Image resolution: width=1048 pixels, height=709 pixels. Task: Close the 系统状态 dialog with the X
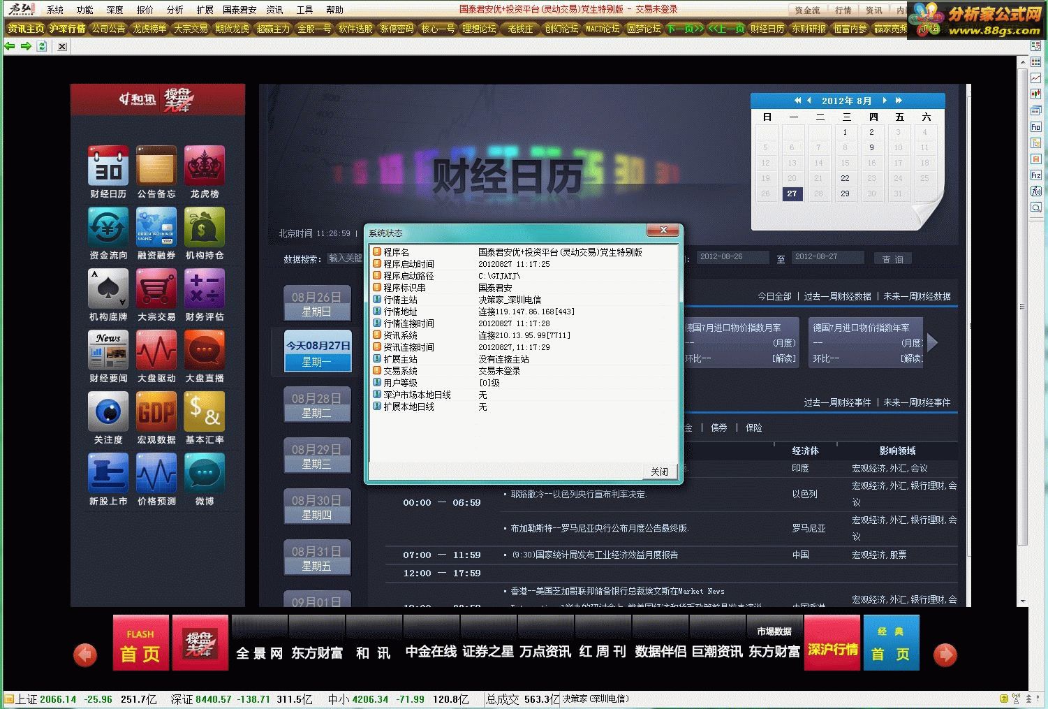pyautogui.click(x=663, y=231)
